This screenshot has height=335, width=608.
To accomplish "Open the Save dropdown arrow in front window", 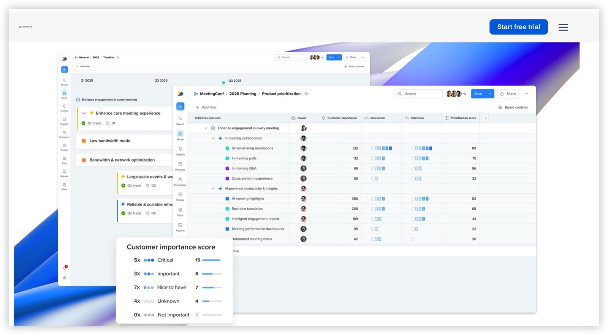I will click(x=490, y=94).
